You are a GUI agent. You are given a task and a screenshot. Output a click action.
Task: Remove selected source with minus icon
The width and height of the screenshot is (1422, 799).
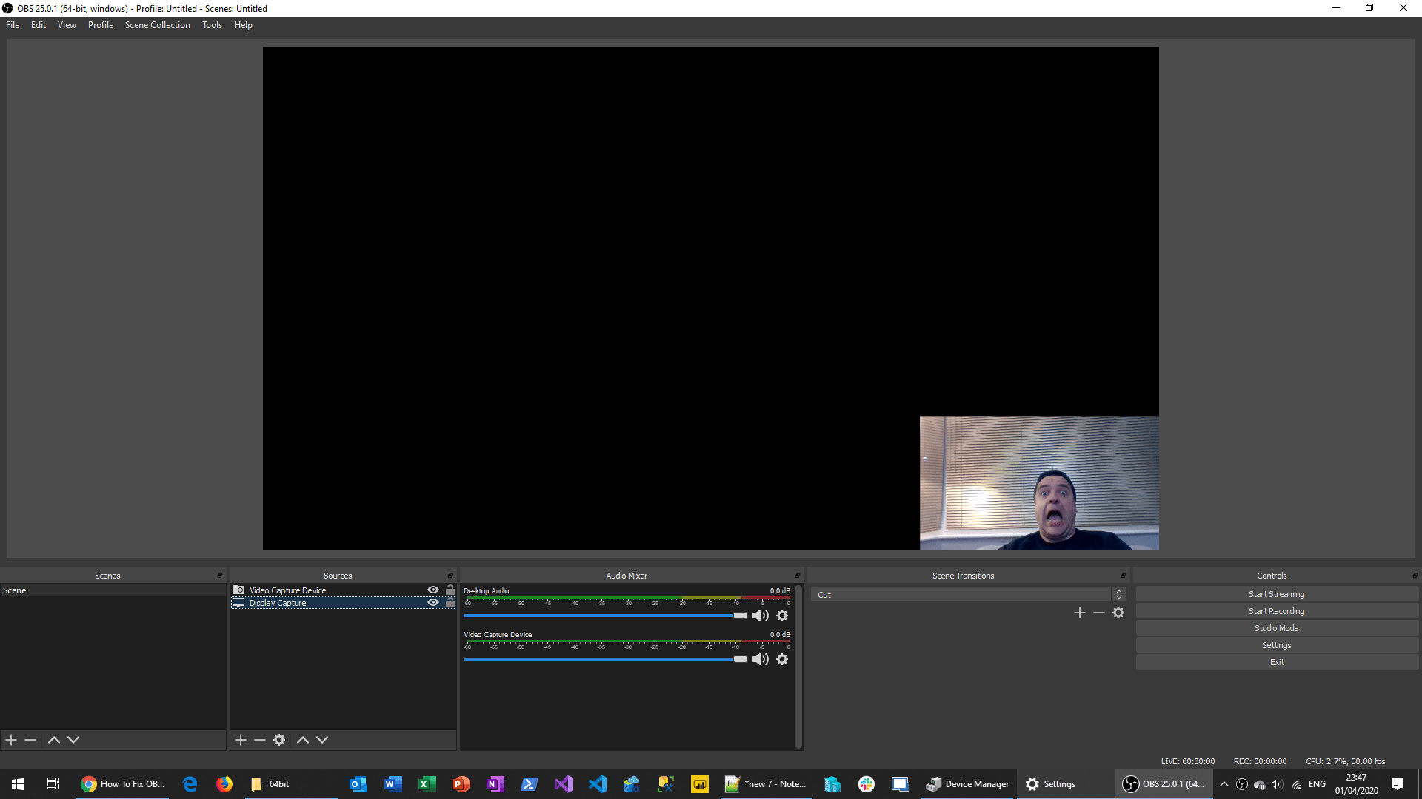coord(260,740)
